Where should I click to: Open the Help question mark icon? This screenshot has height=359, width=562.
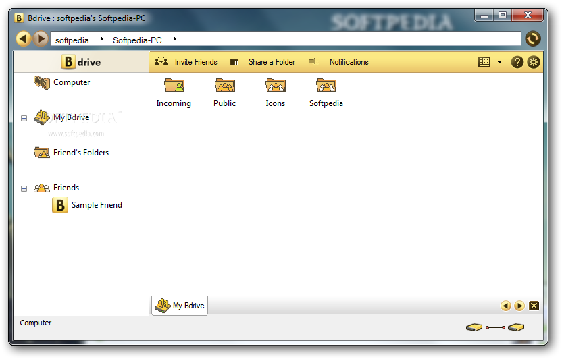click(517, 62)
